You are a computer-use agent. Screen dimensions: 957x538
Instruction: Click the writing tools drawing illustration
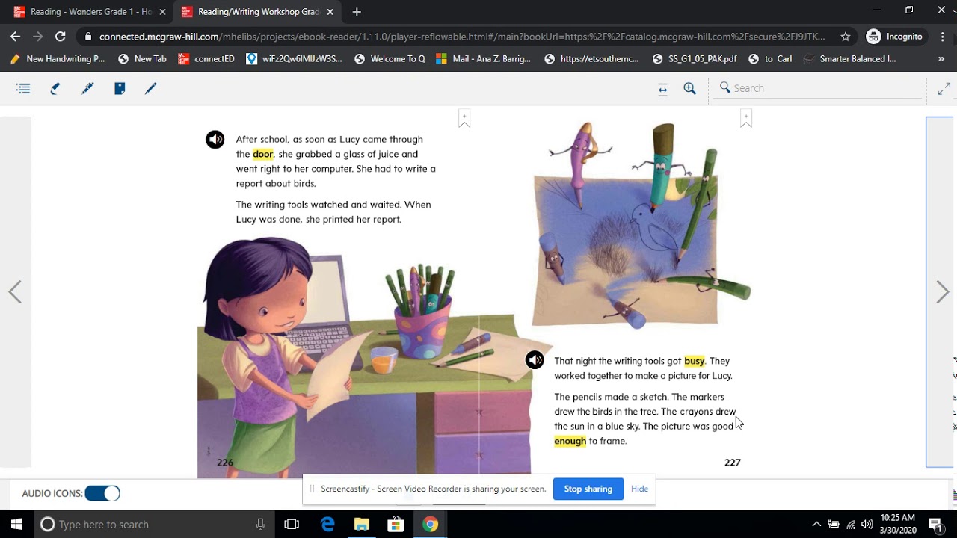(641, 226)
